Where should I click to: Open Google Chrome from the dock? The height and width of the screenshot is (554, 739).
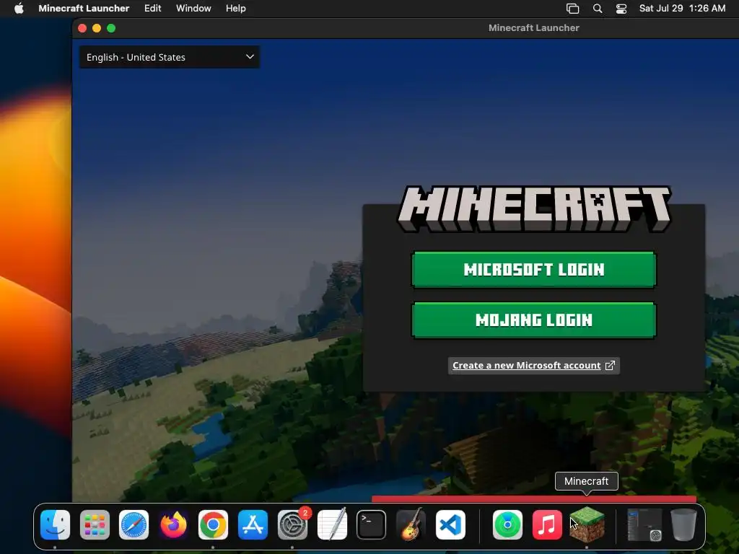(213, 525)
